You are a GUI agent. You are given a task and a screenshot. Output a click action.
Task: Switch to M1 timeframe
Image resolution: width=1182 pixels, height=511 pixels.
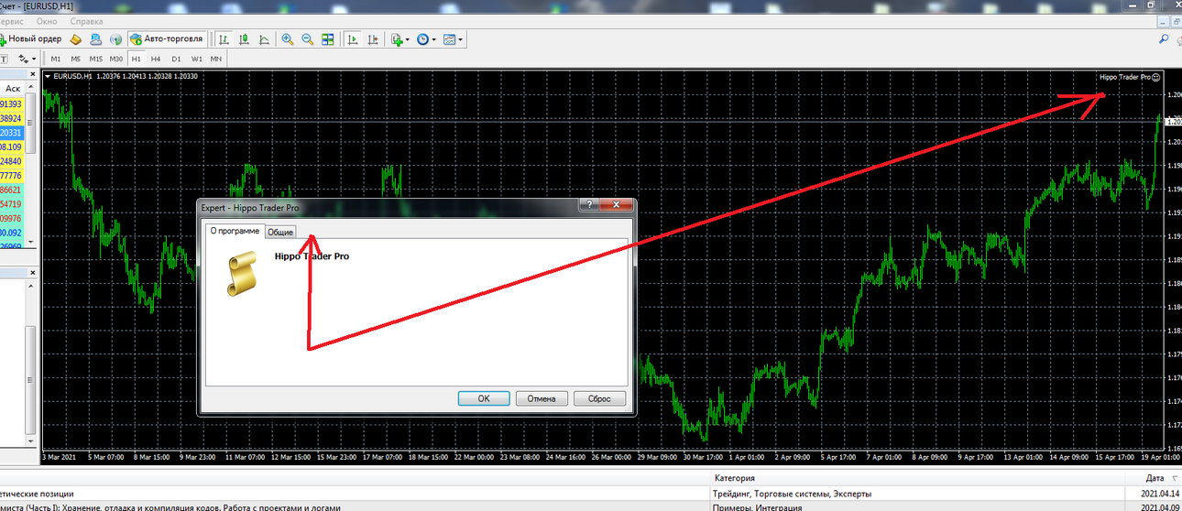[56, 59]
